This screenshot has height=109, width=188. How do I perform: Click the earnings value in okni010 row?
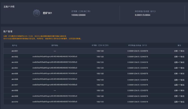138,102
